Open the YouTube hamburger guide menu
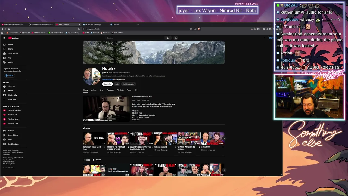 4,38
